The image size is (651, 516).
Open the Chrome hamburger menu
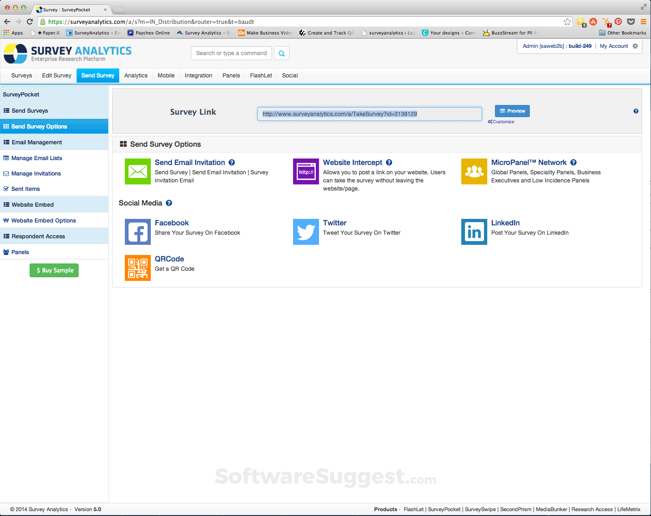click(644, 21)
